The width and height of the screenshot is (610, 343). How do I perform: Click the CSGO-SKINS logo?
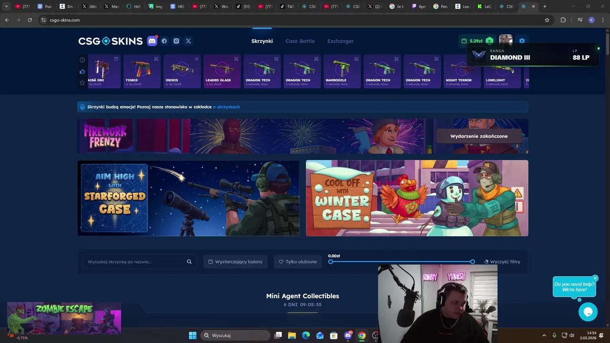click(x=111, y=41)
